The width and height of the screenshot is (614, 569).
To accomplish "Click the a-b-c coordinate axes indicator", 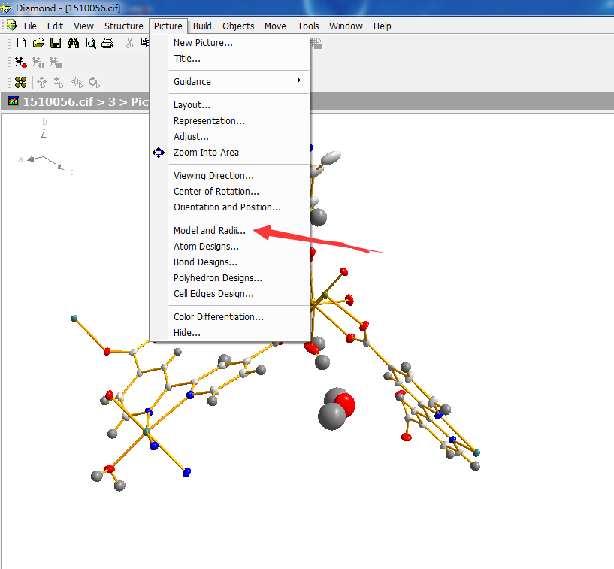I will (44, 149).
